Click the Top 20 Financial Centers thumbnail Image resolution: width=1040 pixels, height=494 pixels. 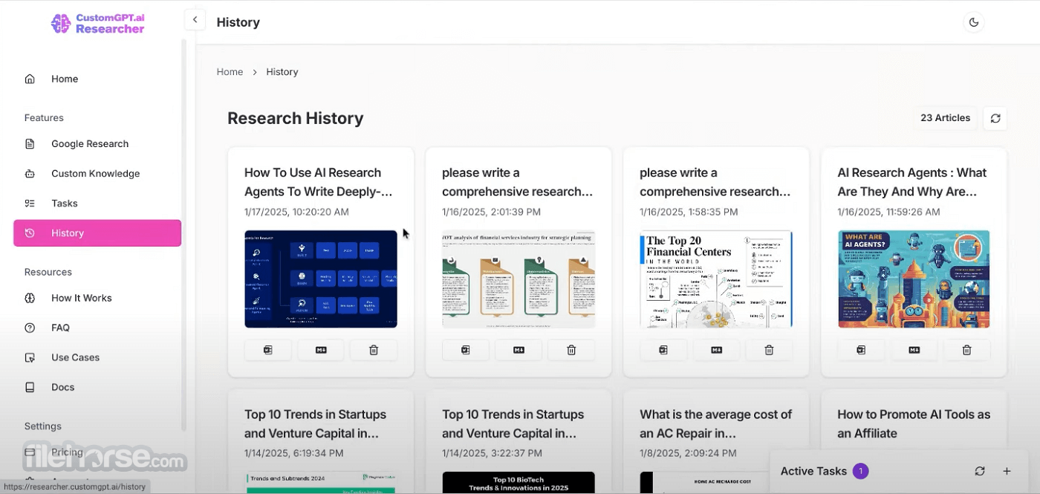716,279
